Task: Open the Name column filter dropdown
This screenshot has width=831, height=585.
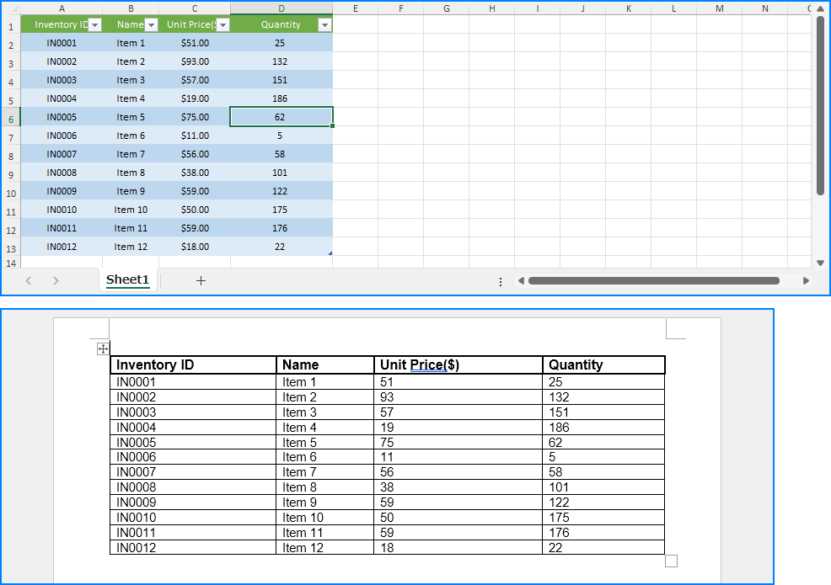Action: [152, 25]
